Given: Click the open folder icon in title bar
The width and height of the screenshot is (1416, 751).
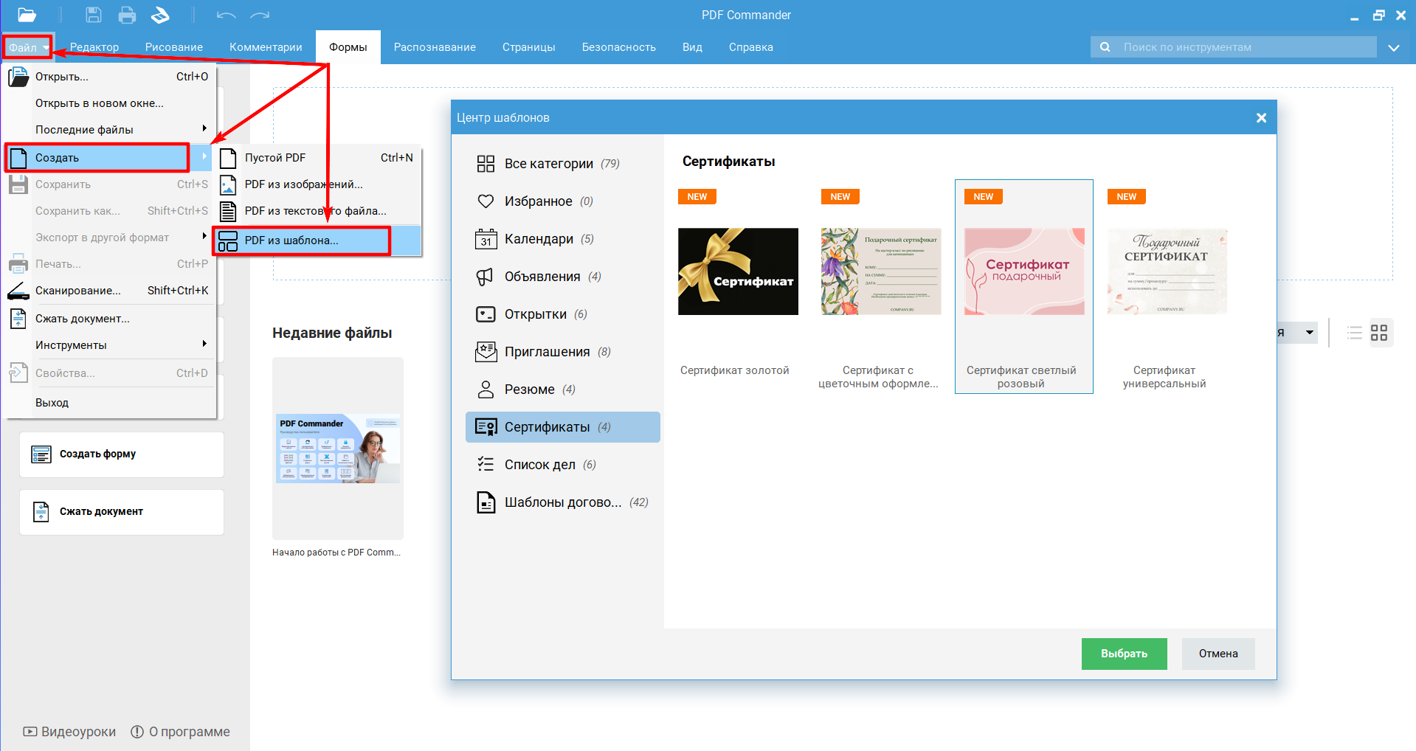Looking at the screenshot, I should pyautogui.click(x=27, y=15).
